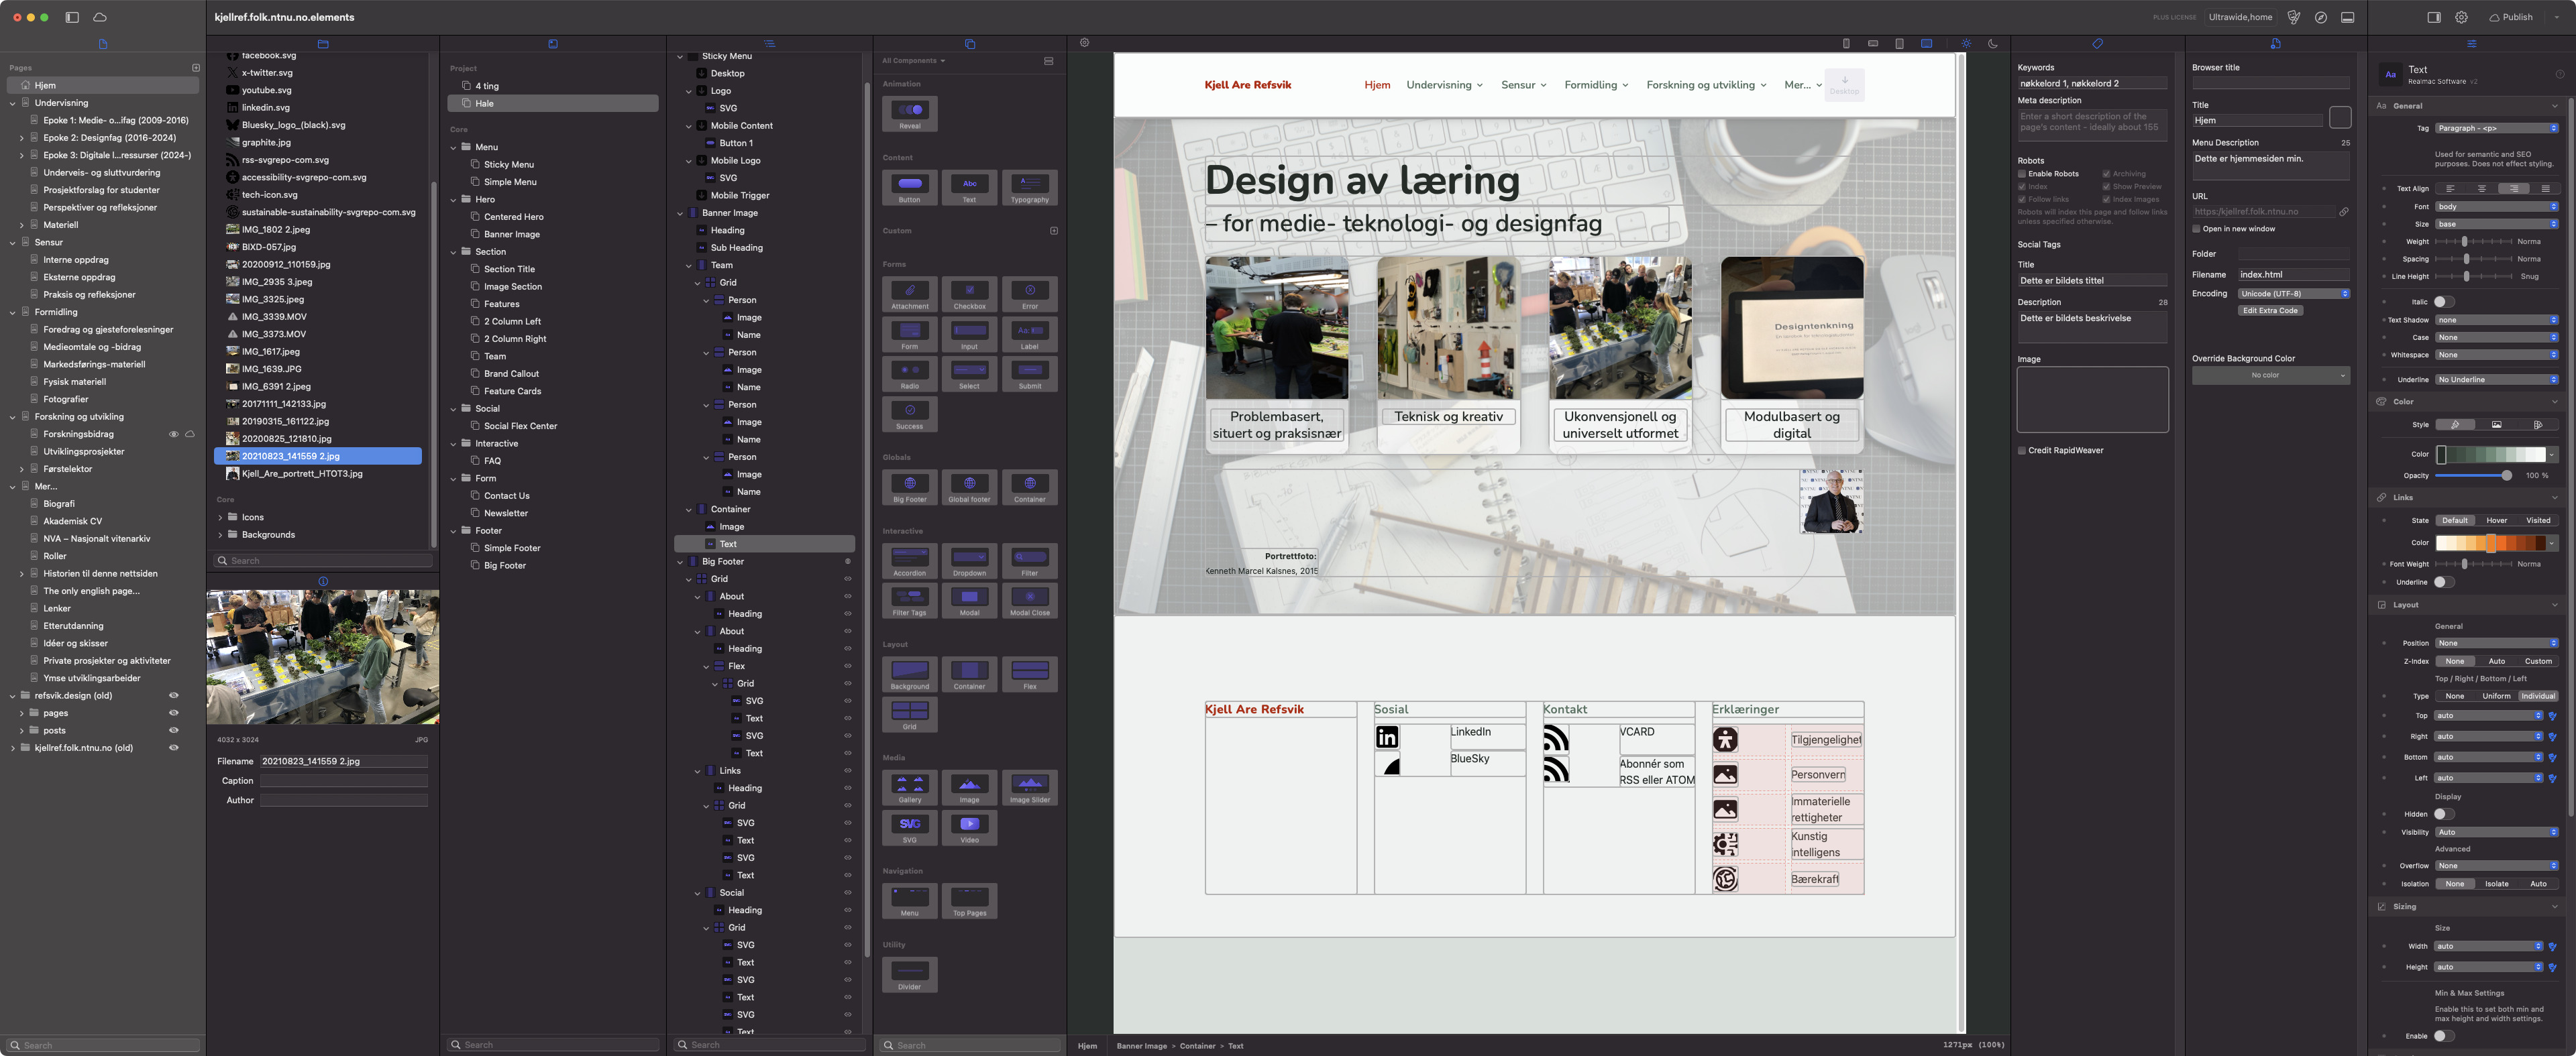Open project settings gear icon
This screenshot has width=2576, height=1056.
click(x=2461, y=17)
